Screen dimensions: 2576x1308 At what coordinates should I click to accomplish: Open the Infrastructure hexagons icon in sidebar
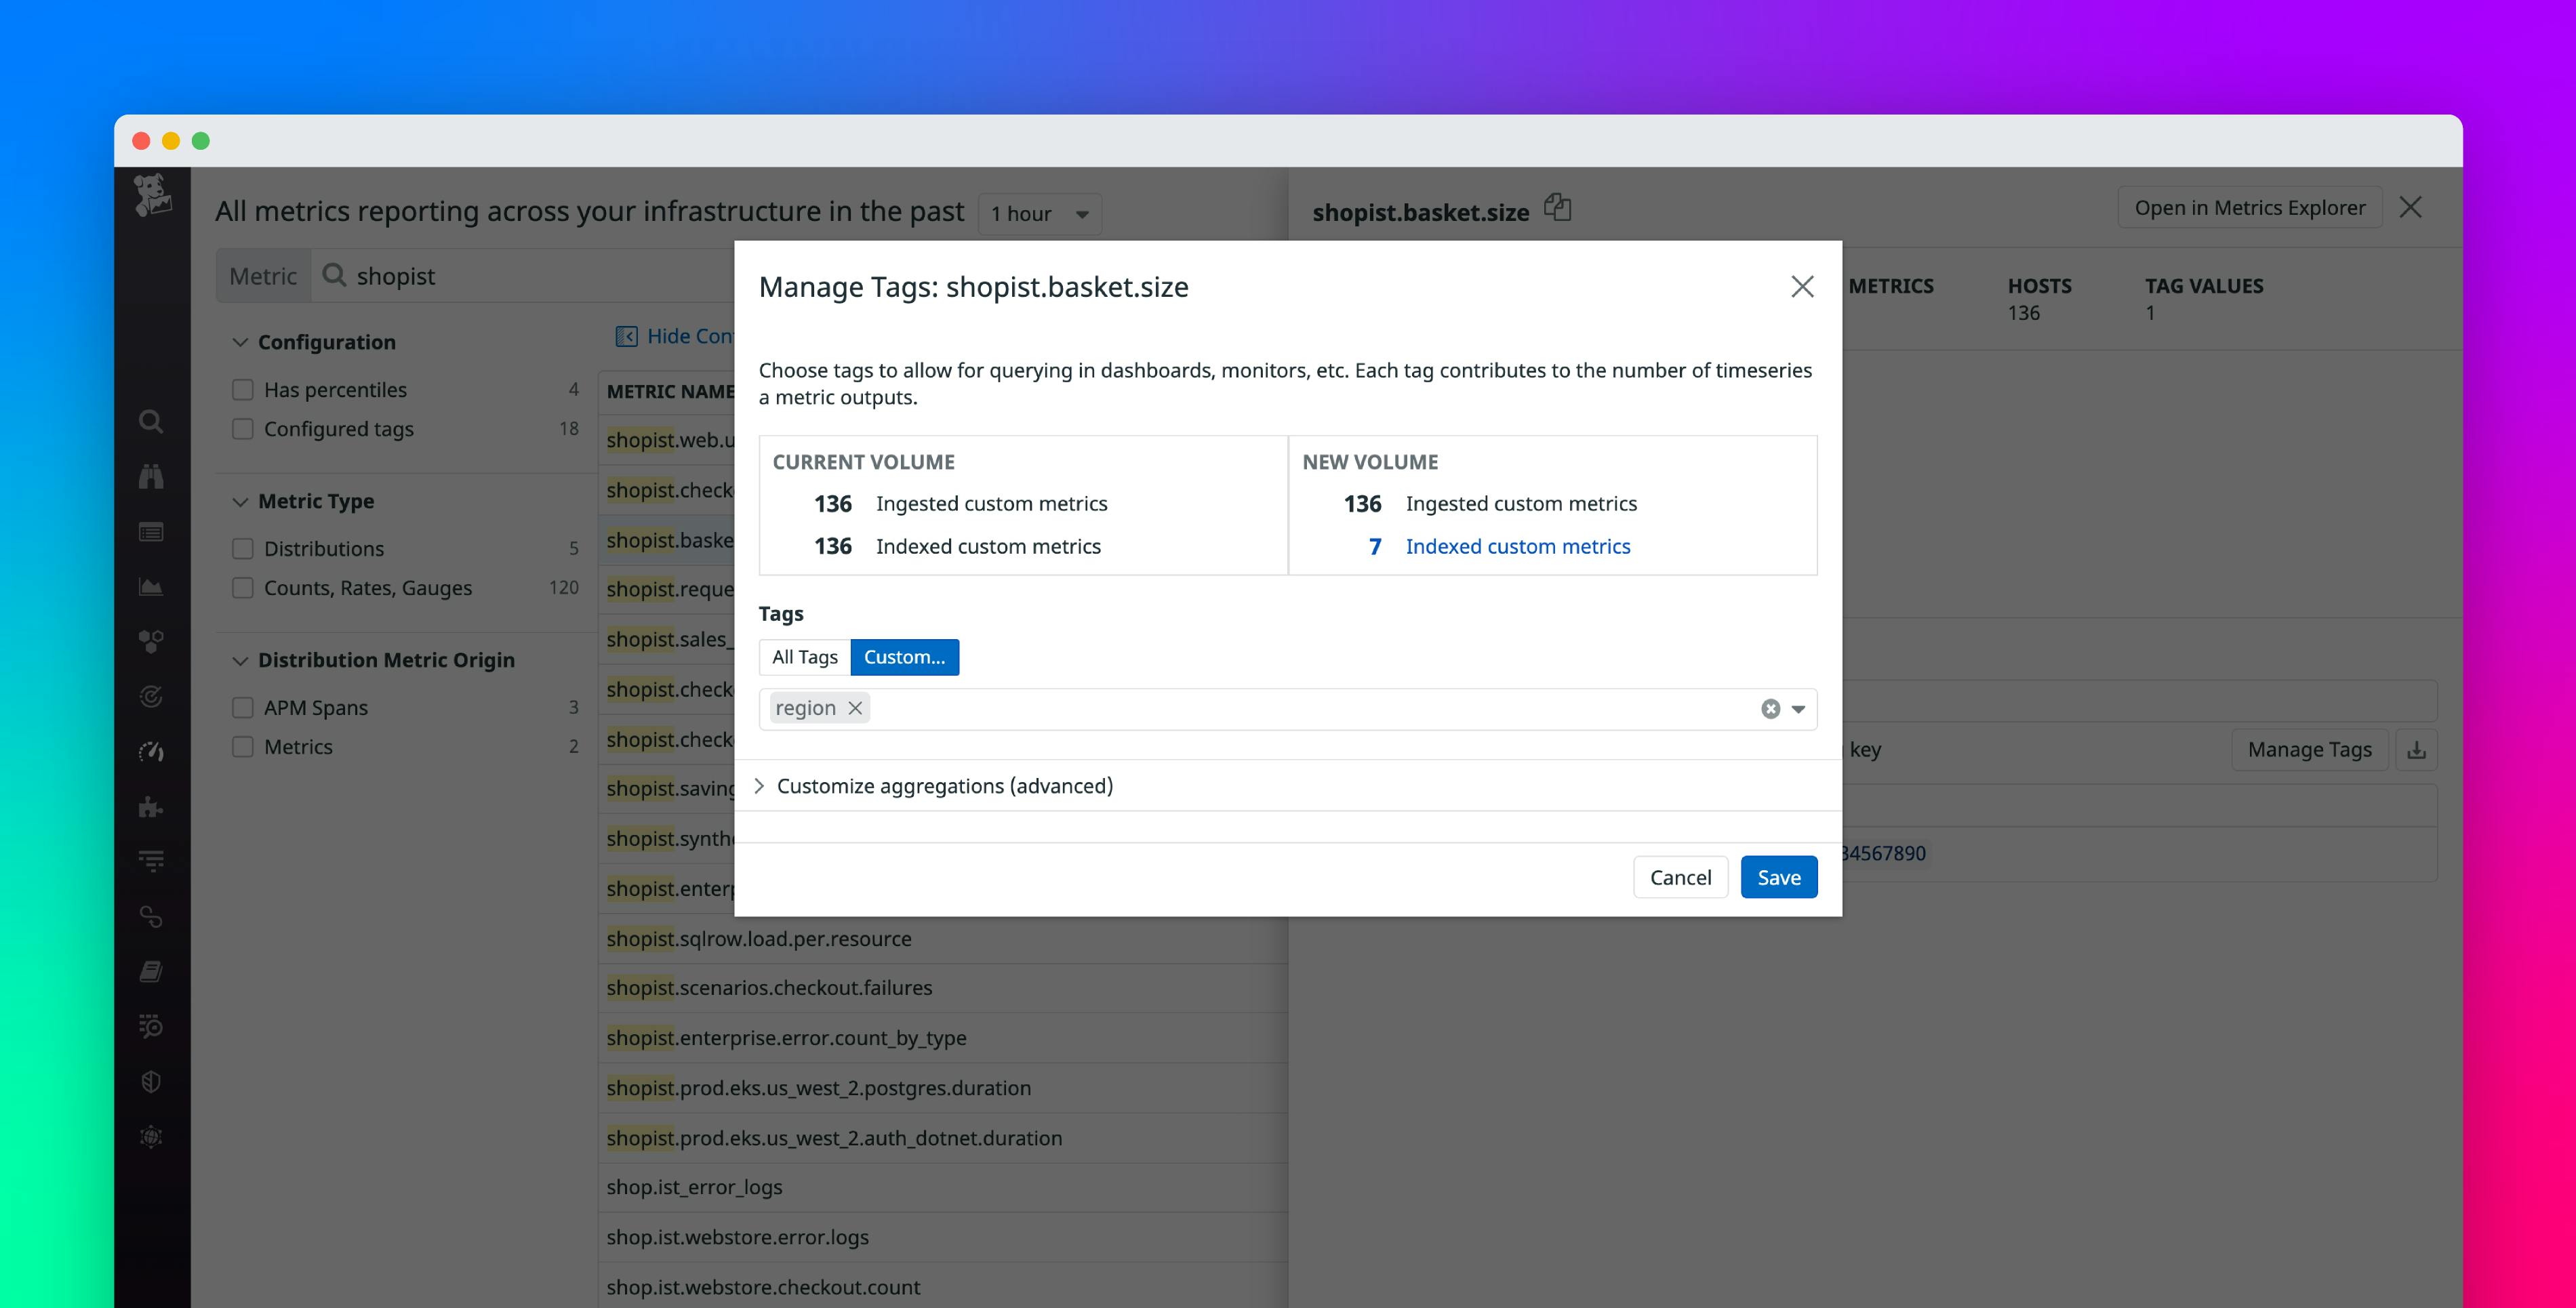(x=151, y=643)
